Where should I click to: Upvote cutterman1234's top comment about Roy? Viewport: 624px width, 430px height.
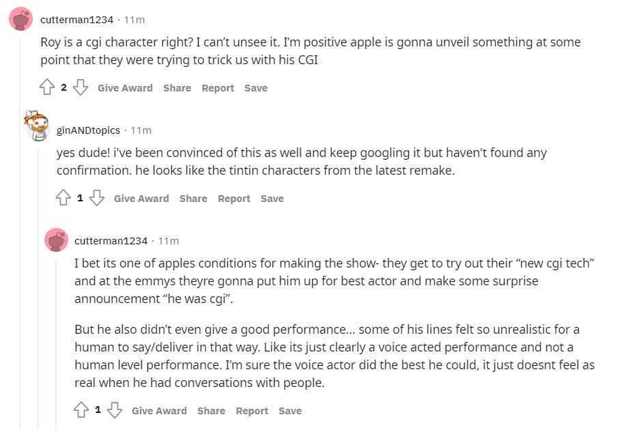[x=47, y=87]
